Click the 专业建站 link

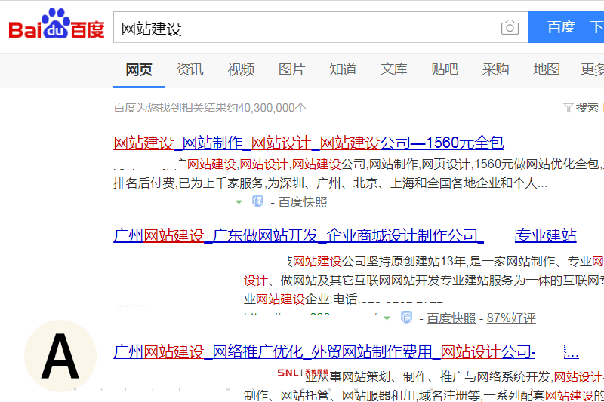[x=545, y=235]
